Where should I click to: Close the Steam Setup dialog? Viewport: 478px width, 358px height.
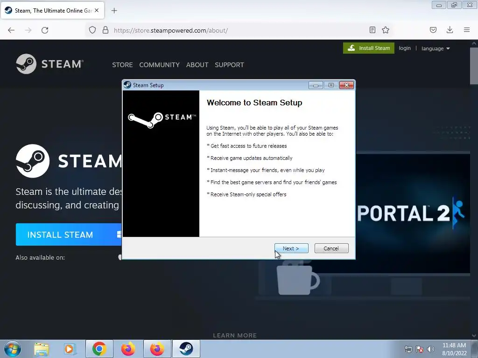tap(346, 85)
